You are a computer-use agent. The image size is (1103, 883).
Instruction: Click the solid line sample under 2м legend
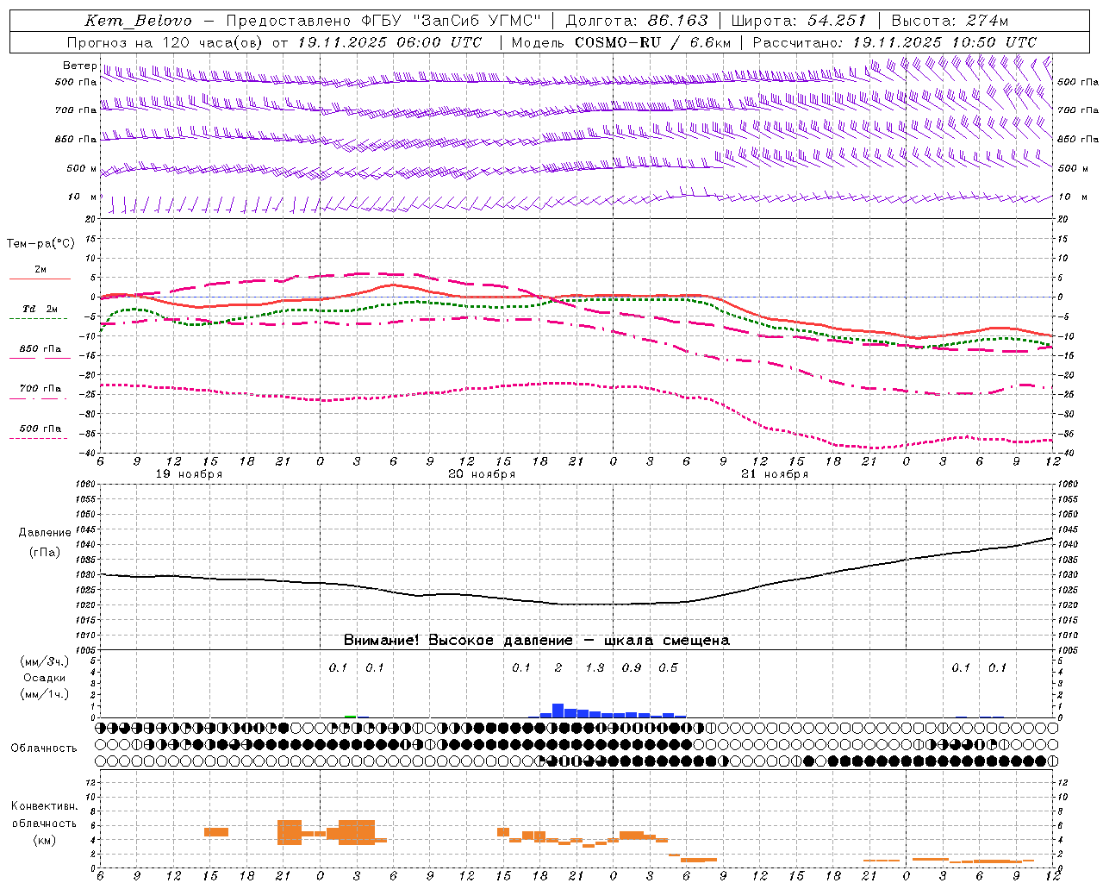pyautogui.click(x=40, y=279)
